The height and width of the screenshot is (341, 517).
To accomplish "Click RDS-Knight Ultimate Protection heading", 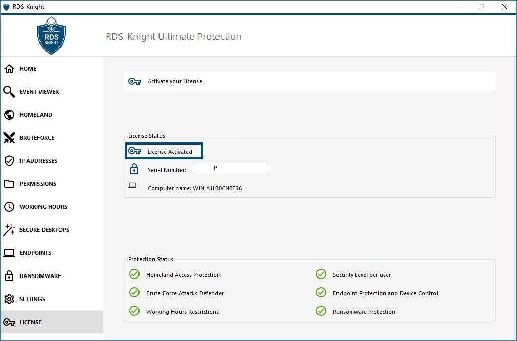I will [173, 36].
